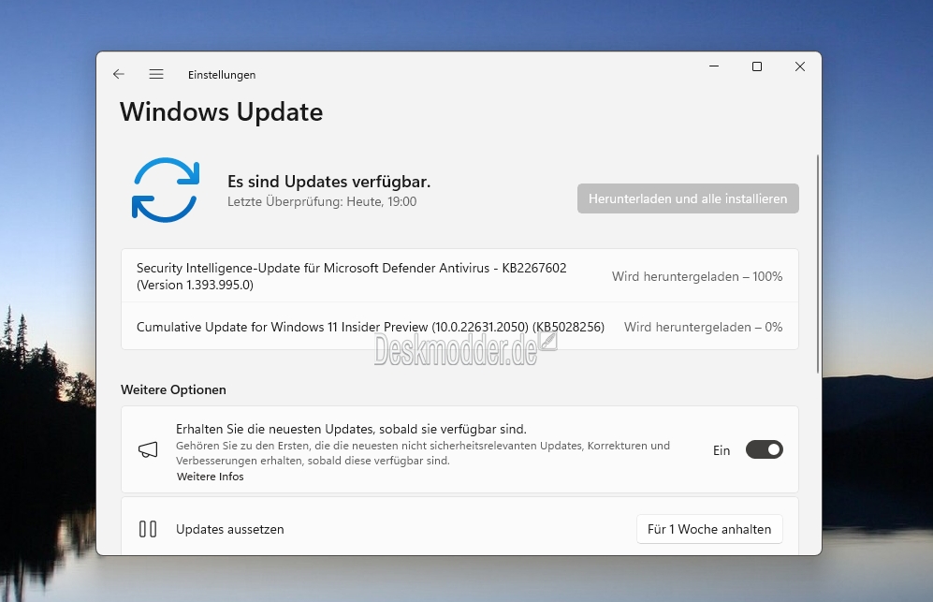Screen dimensions: 933x602
Task: Select the Defender Antivirus KB2267602 update row
Action: coord(459,275)
